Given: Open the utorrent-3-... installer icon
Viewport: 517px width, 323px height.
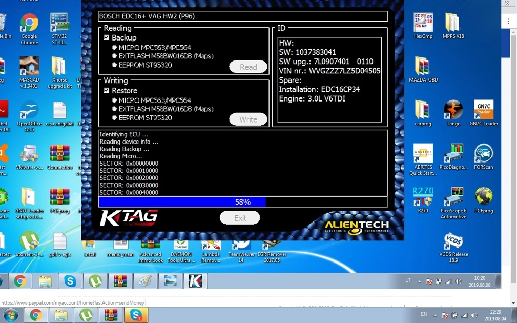Looking at the screenshot, I should (29, 244).
